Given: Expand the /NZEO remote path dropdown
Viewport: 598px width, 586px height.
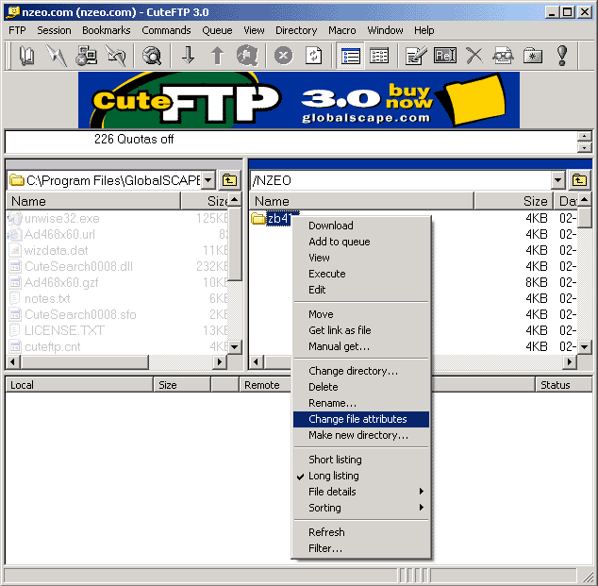Looking at the screenshot, I should click(x=558, y=180).
